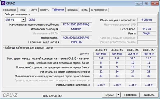Click the CAS# latency 11.0 cell
The height and width of the screenshot is (99, 160).
pyautogui.click(x=148, y=58)
